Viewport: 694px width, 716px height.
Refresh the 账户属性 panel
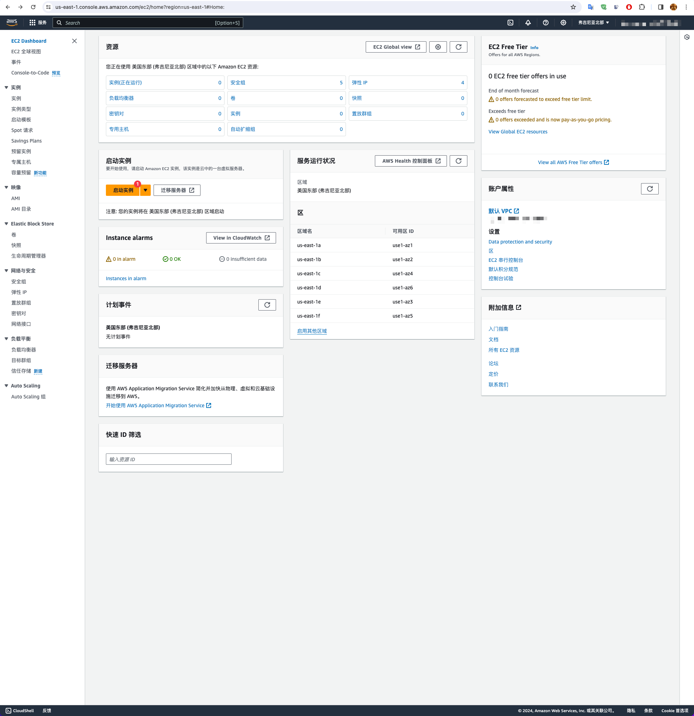pyautogui.click(x=650, y=189)
